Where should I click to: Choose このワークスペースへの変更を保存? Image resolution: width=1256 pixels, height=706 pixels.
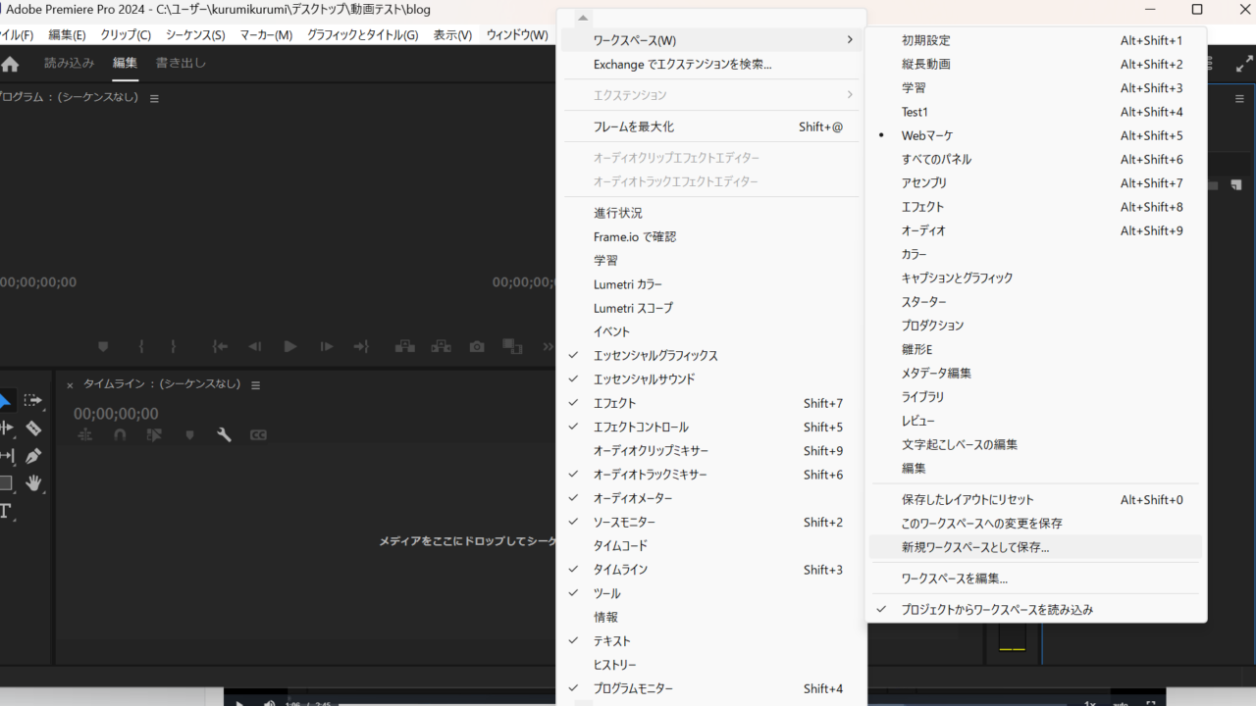coord(1035,524)
